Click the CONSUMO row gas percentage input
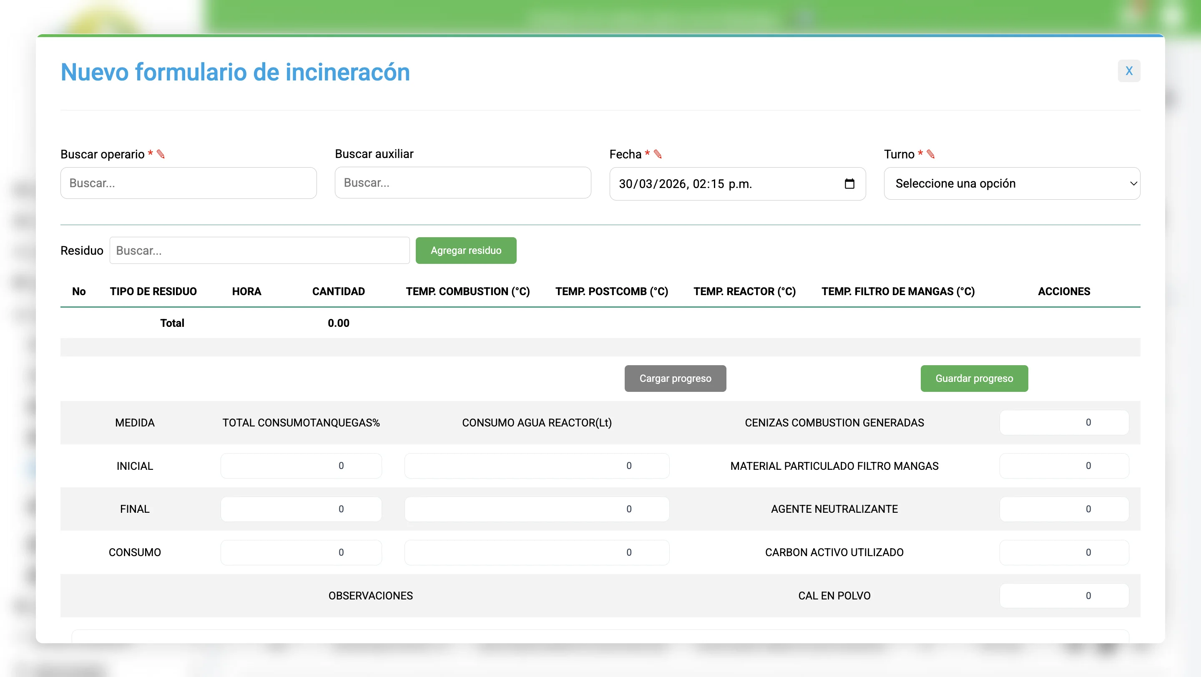The width and height of the screenshot is (1201, 677). tap(301, 552)
